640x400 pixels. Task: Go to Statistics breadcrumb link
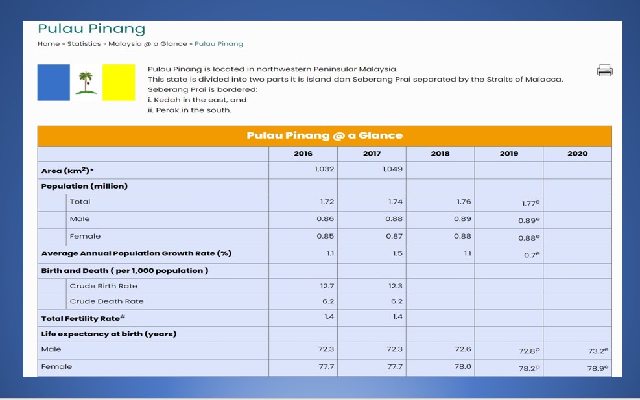[x=84, y=44]
